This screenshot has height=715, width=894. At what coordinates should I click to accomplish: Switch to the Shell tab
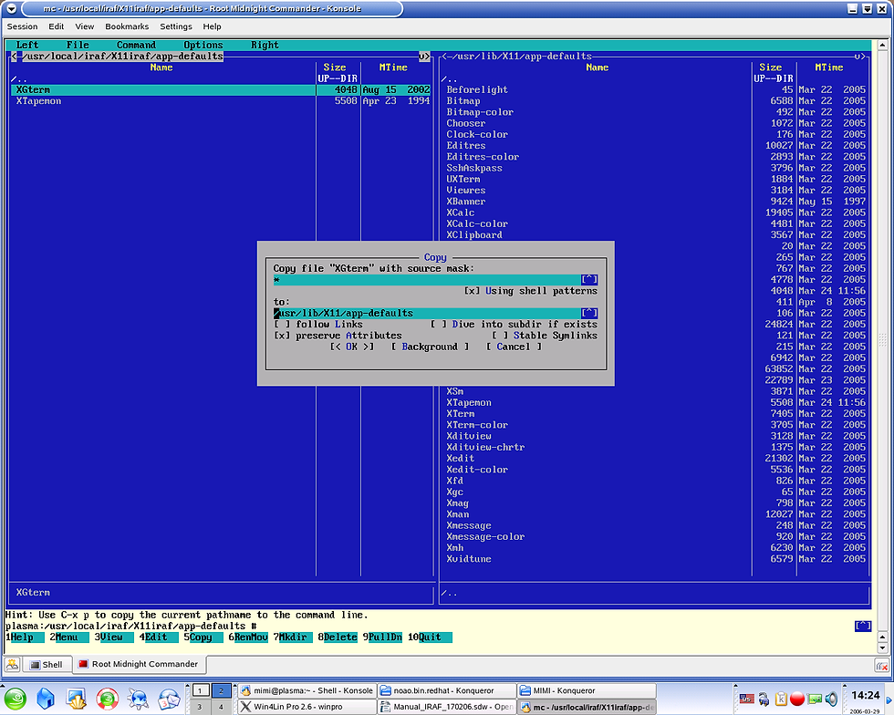point(47,665)
